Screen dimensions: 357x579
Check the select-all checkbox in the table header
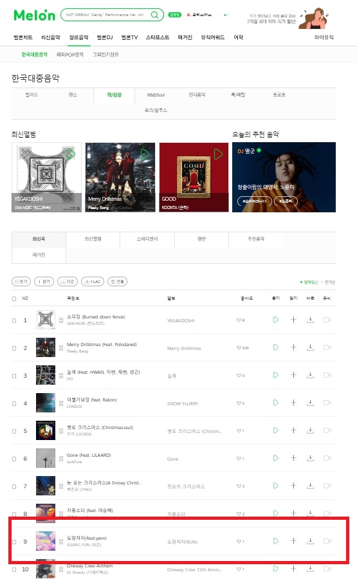click(14, 299)
